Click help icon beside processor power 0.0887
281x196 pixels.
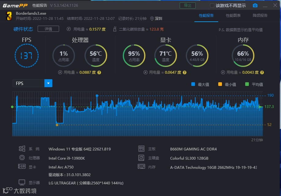pyautogui.click(x=99, y=72)
